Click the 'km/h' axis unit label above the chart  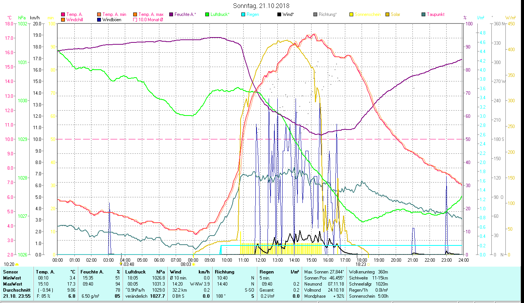coord(35,18)
